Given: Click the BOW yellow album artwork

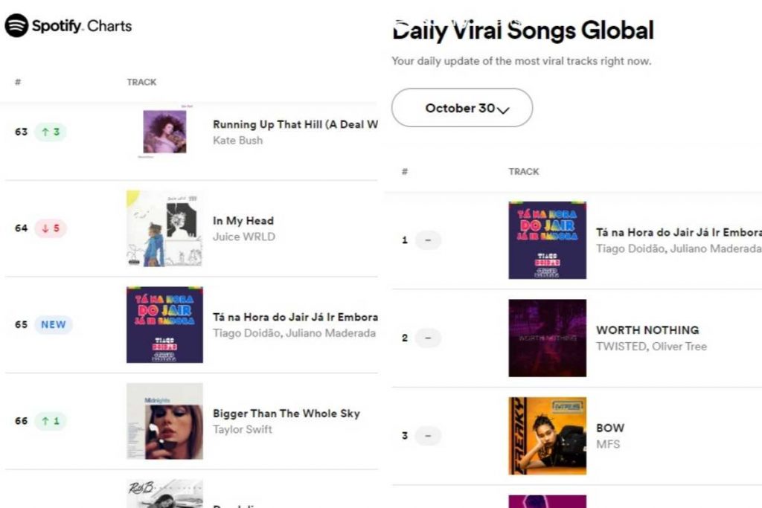Looking at the screenshot, I should coord(547,436).
